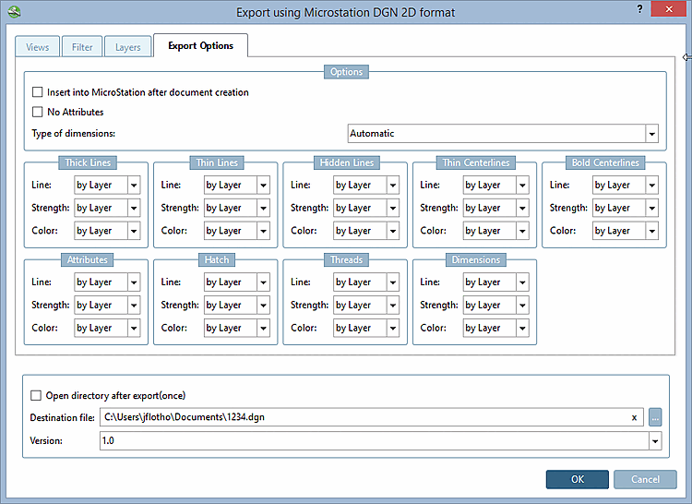Click the app icon in title bar
The image size is (692, 504).
pyautogui.click(x=12, y=12)
